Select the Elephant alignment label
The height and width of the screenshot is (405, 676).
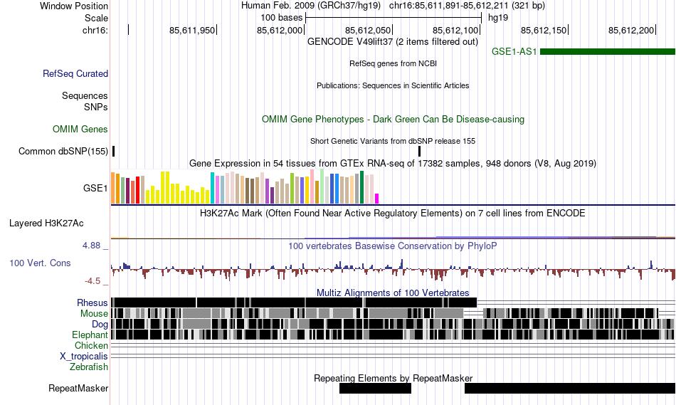point(90,335)
